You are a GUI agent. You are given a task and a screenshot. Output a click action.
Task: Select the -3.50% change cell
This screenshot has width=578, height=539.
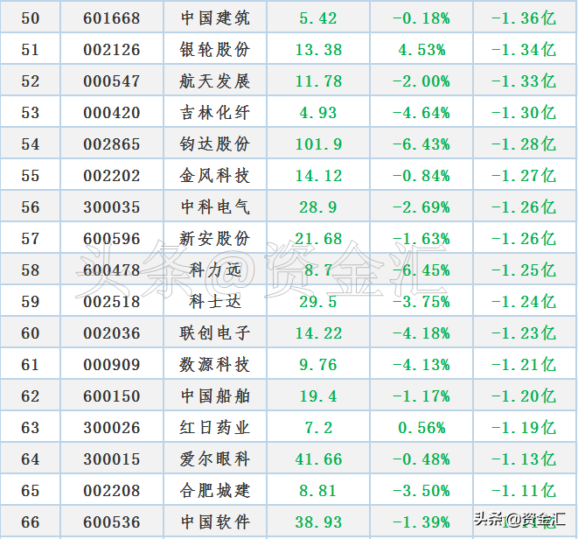point(421,491)
